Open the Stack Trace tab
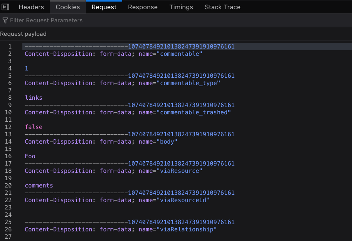 click(x=222, y=7)
